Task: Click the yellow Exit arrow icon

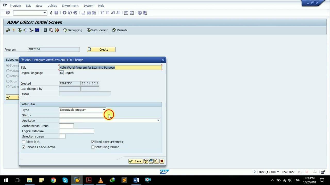Action: point(70,13)
